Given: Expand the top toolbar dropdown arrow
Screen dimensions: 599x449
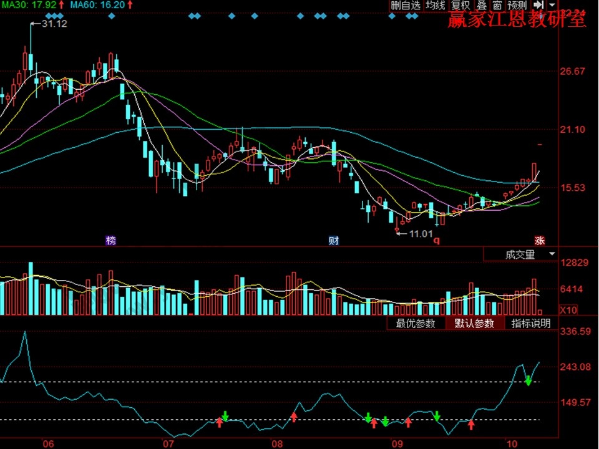Looking at the screenshot, I should pos(552,6).
